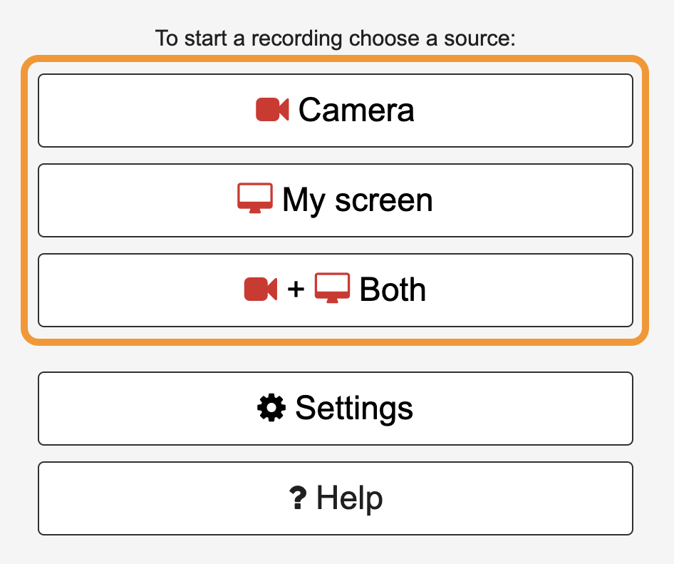Click the plus sign between camera and monitor
Viewport: 674px width, 564px height.
click(x=296, y=289)
